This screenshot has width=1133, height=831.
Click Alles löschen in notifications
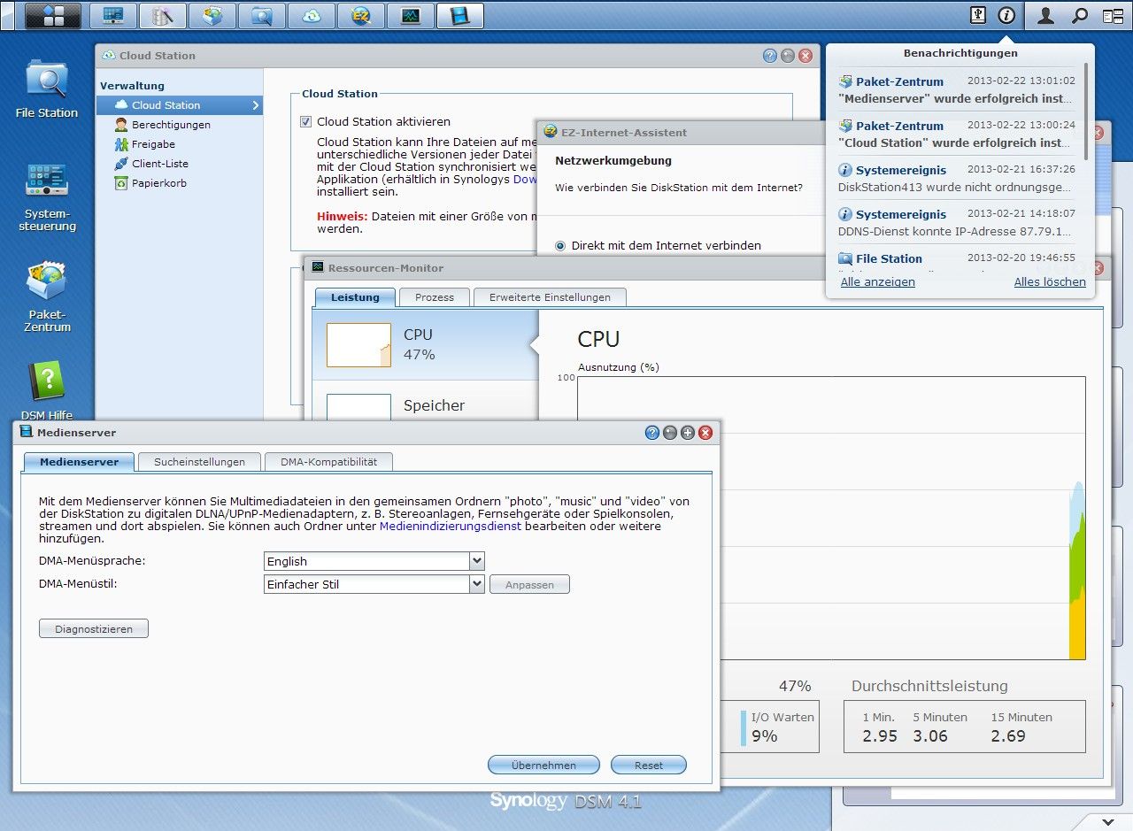click(x=1050, y=282)
